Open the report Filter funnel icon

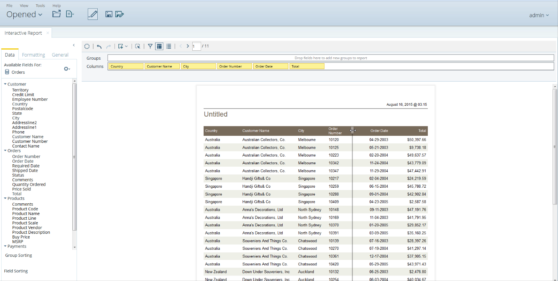(x=150, y=46)
